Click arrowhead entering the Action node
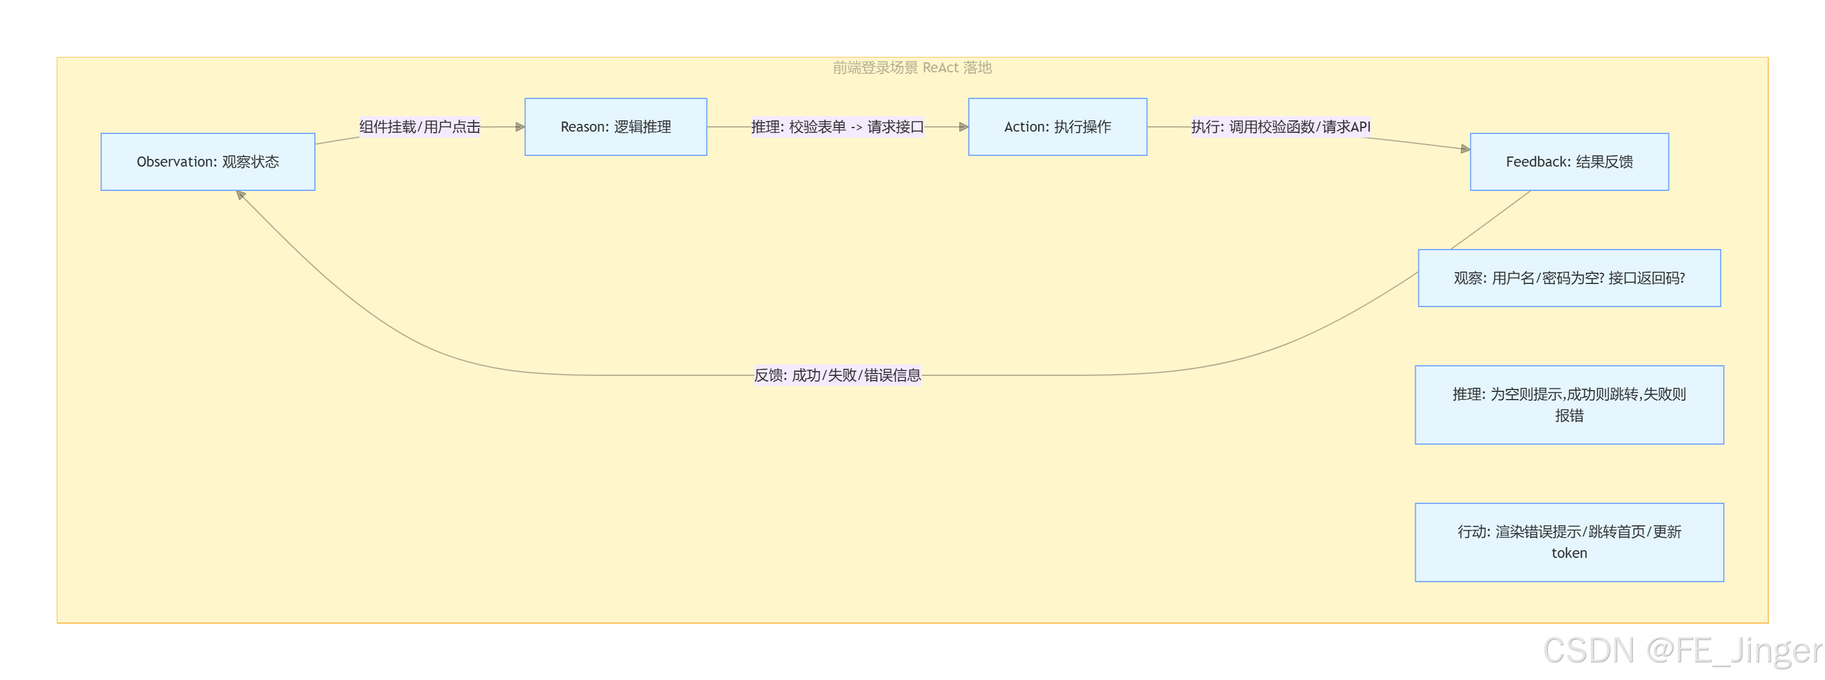The height and width of the screenshot is (680, 1825). click(x=963, y=127)
